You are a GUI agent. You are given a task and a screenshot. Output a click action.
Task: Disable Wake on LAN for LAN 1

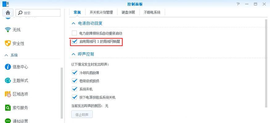click(x=74, y=42)
